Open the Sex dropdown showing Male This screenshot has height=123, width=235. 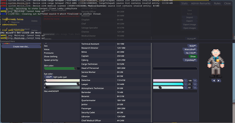192,46
